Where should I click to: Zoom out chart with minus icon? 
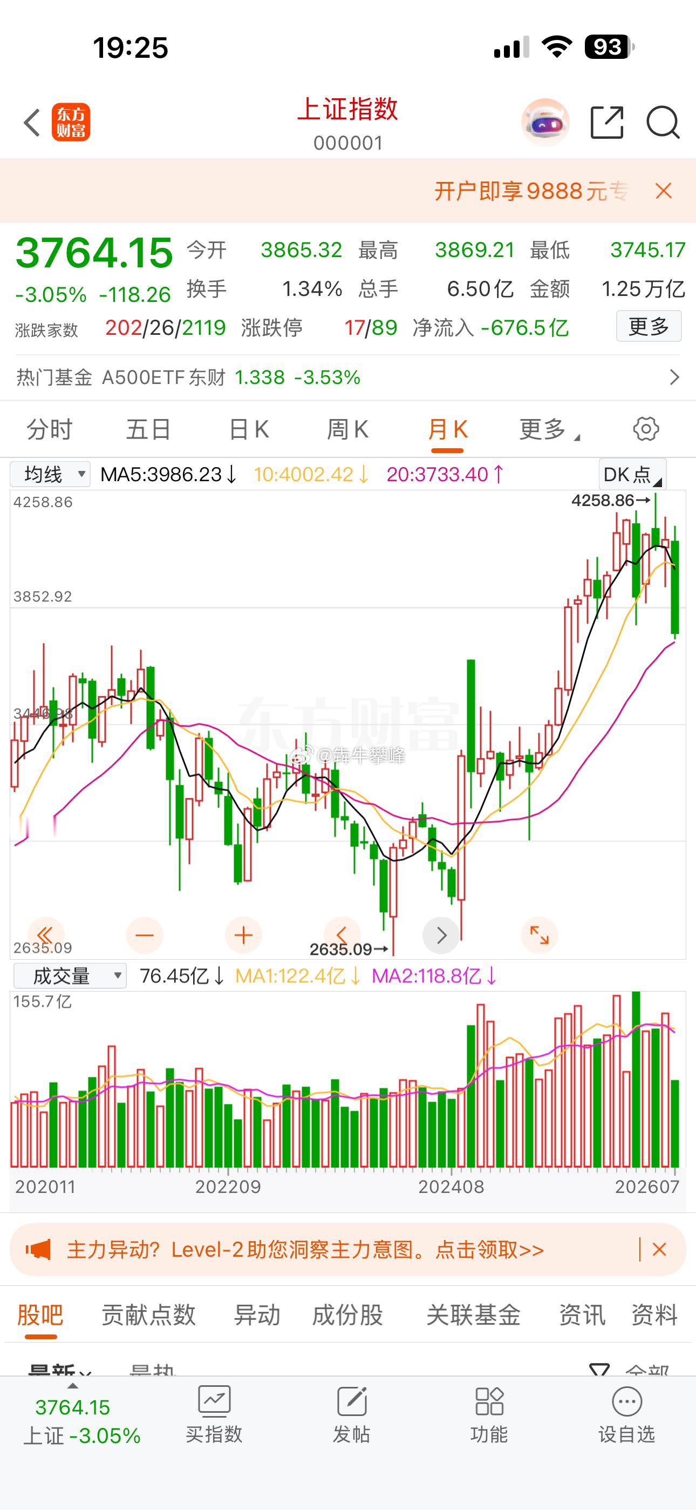[x=144, y=935]
